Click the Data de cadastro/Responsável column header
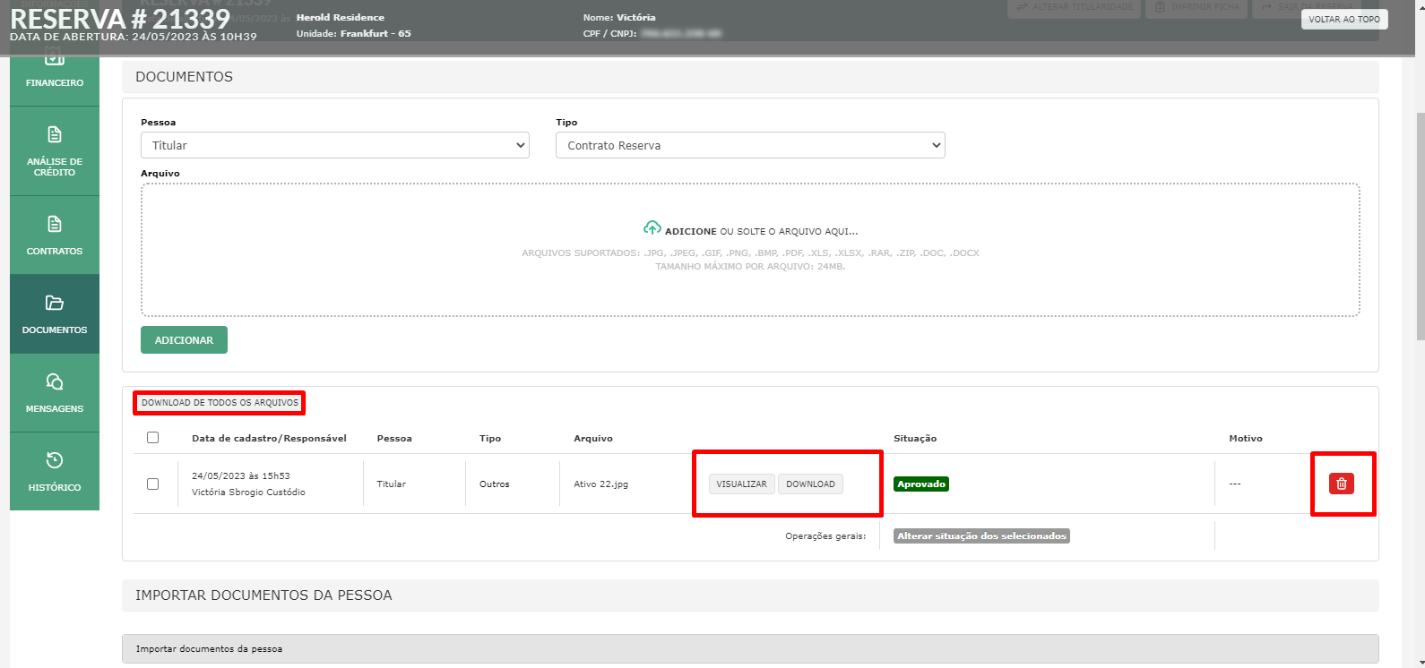 point(269,439)
